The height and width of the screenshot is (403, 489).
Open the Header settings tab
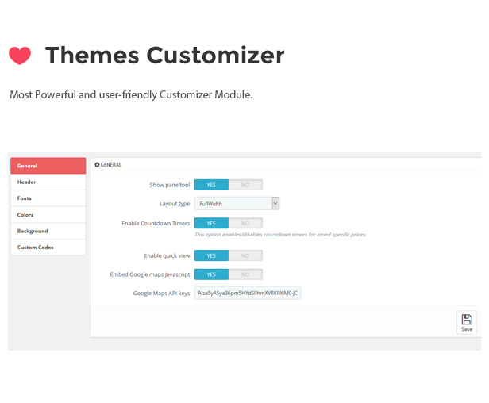tap(48, 182)
